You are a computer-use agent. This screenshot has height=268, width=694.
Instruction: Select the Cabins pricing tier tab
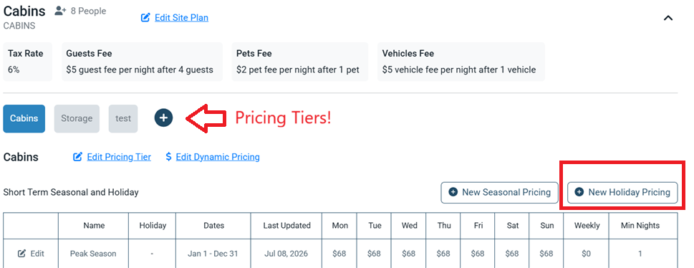pyautogui.click(x=24, y=119)
